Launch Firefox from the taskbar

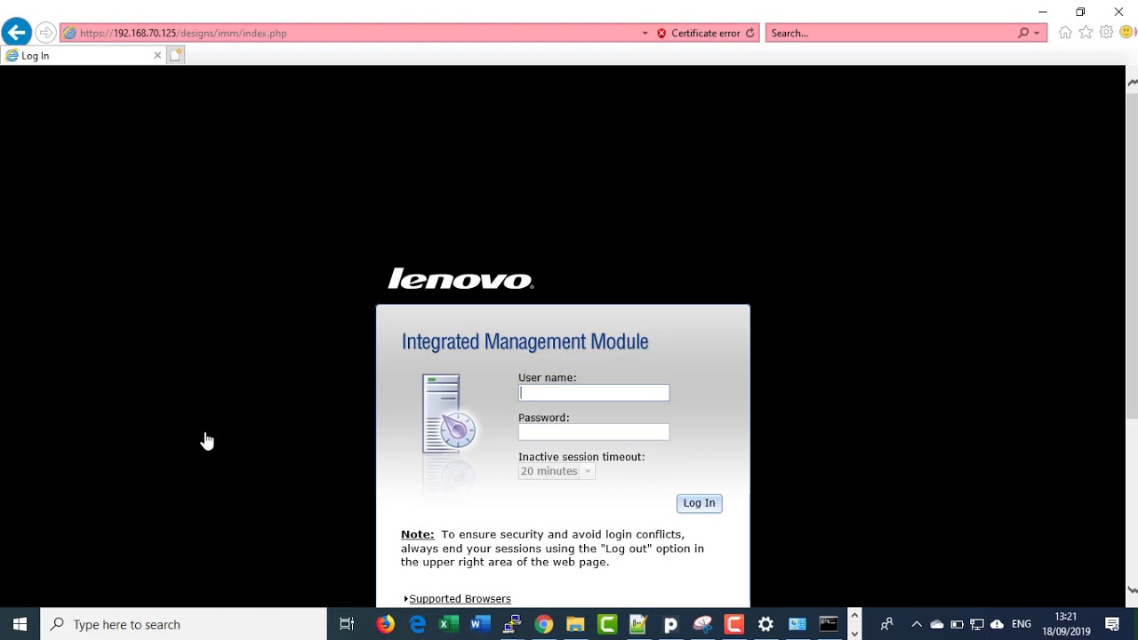[x=385, y=624]
